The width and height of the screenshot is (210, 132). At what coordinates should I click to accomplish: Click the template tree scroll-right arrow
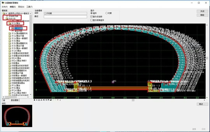pyautogui.click(x=28, y=97)
